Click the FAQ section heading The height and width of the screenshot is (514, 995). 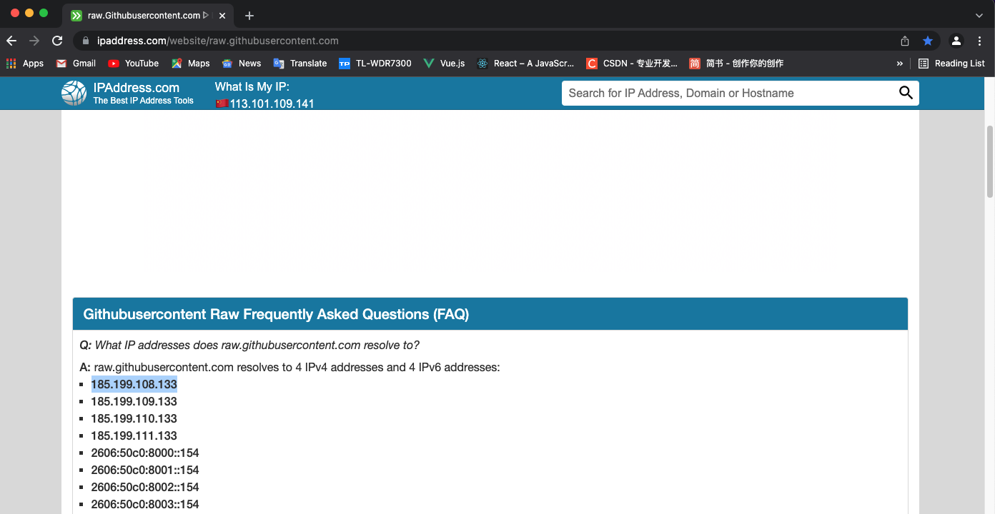click(276, 314)
